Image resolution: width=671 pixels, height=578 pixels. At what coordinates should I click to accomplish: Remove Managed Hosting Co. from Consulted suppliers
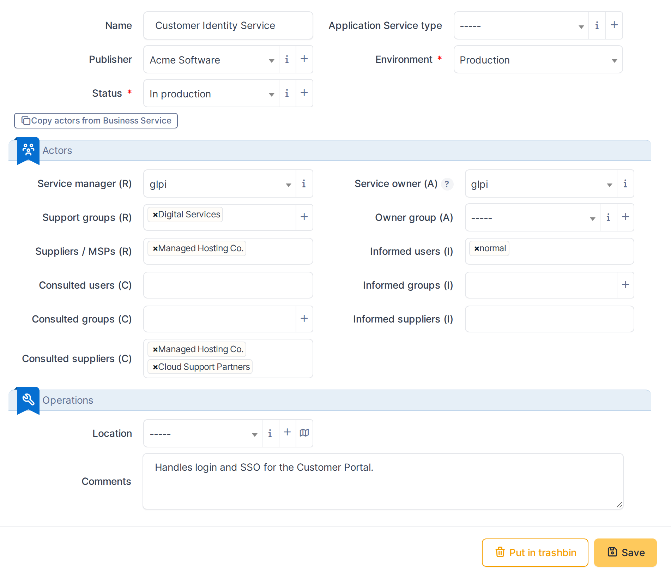[x=155, y=349]
